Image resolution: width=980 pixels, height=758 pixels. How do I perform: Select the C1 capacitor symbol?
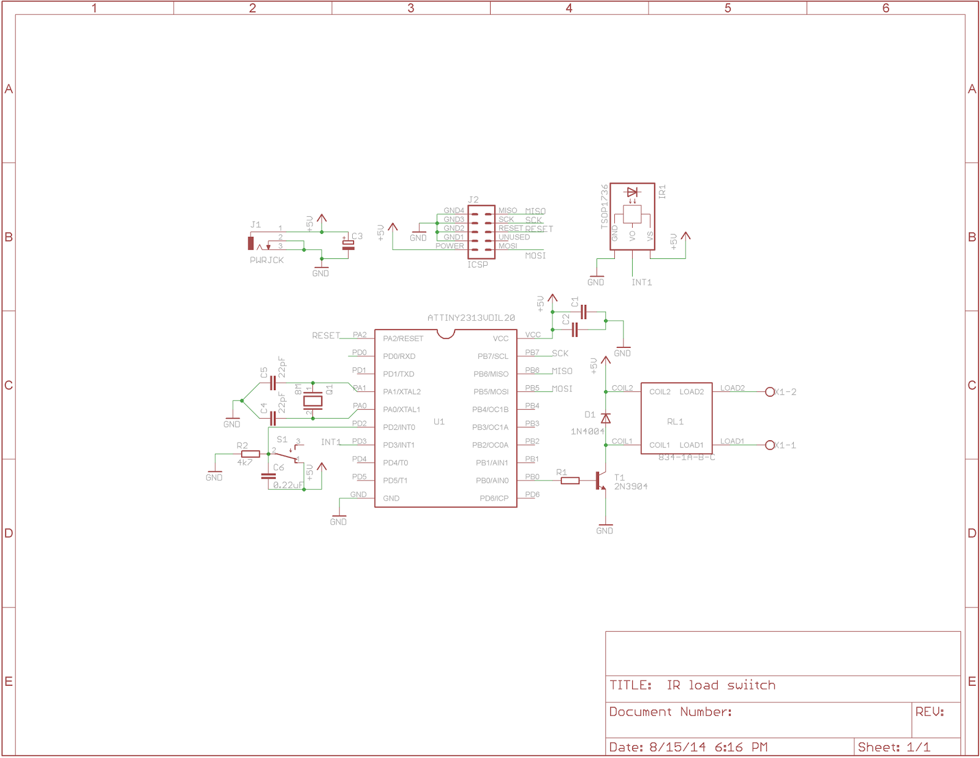[x=583, y=312]
